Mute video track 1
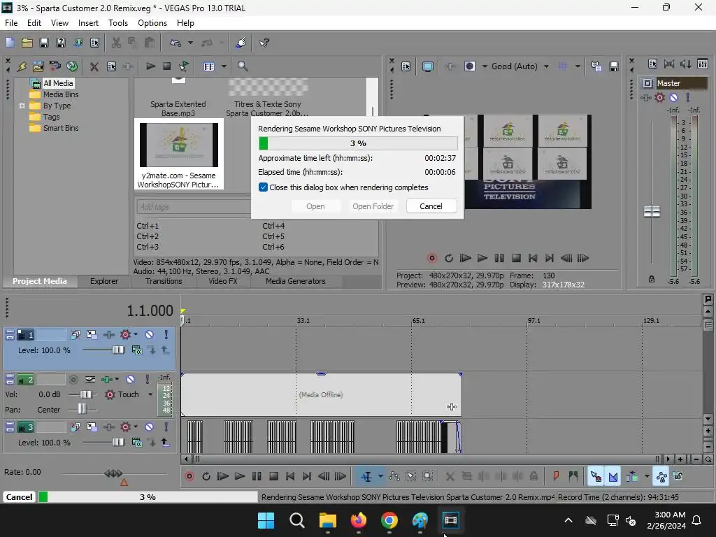 click(150, 335)
